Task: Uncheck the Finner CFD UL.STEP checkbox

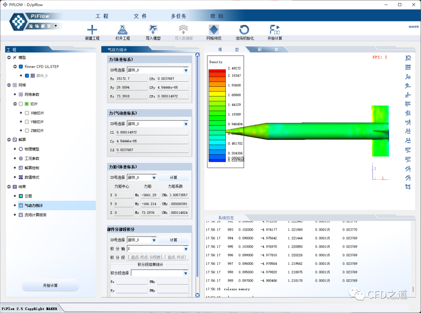Action: (x=21, y=66)
